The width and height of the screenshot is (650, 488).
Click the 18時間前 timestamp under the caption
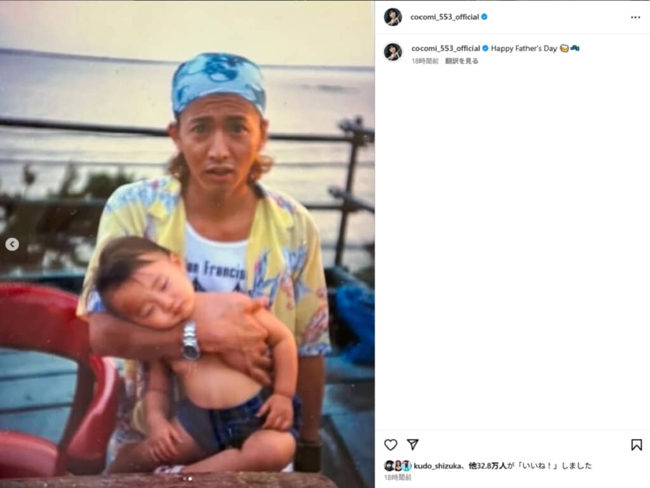425,61
